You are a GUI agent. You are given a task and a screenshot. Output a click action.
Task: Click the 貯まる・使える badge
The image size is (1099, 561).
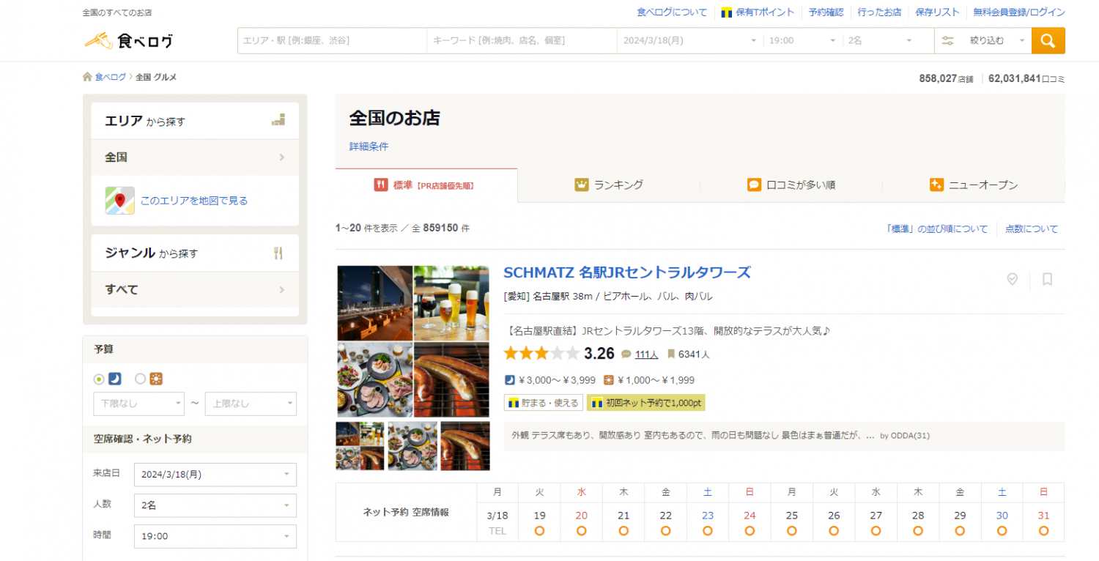coord(544,403)
